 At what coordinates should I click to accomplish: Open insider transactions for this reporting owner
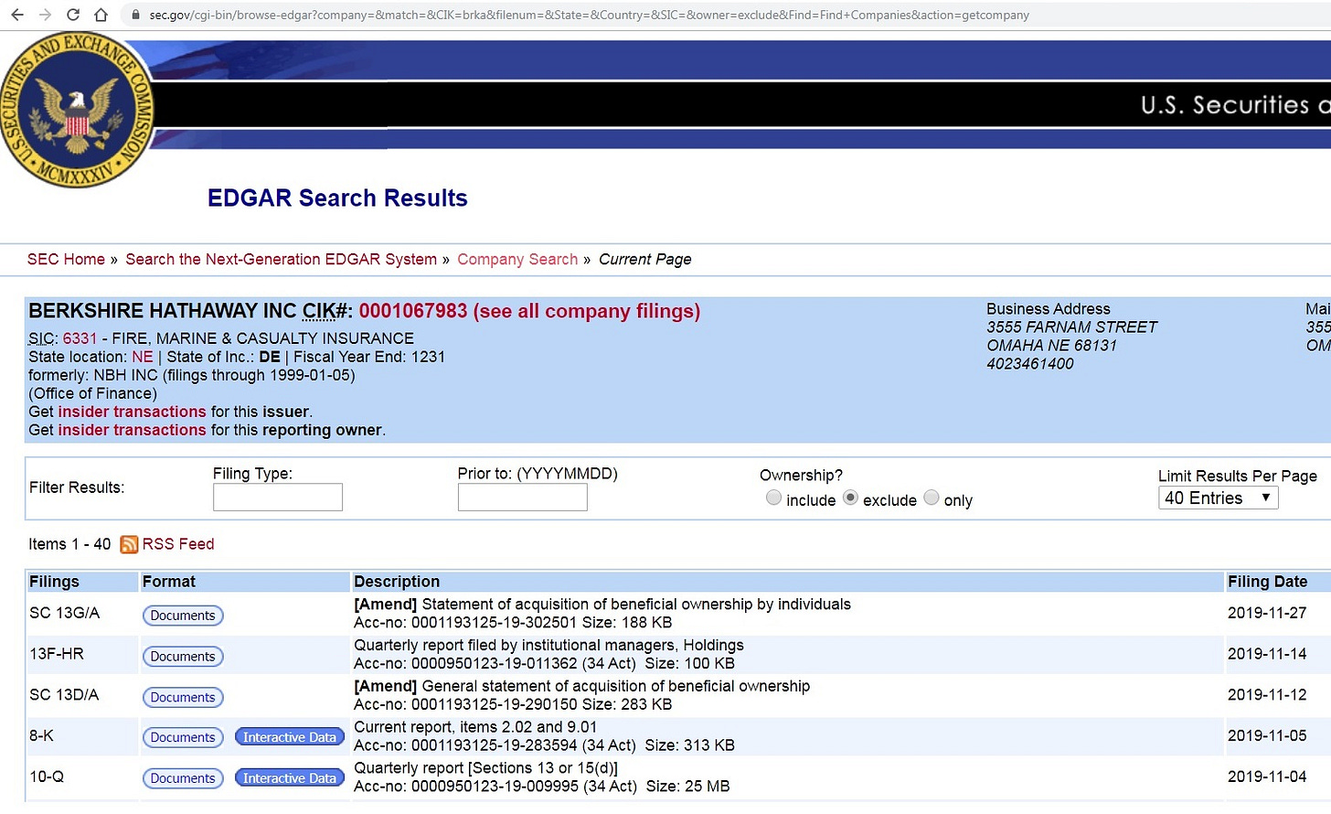click(x=132, y=430)
